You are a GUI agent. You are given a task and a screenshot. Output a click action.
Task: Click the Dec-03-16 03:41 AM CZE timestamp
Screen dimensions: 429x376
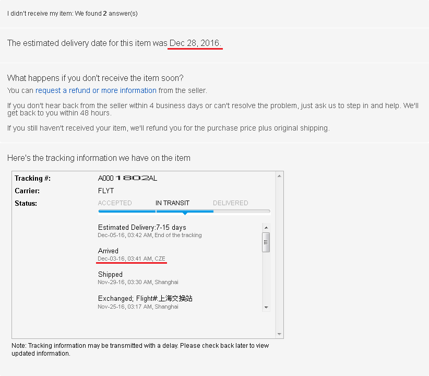pyautogui.click(x=132, y=258)
